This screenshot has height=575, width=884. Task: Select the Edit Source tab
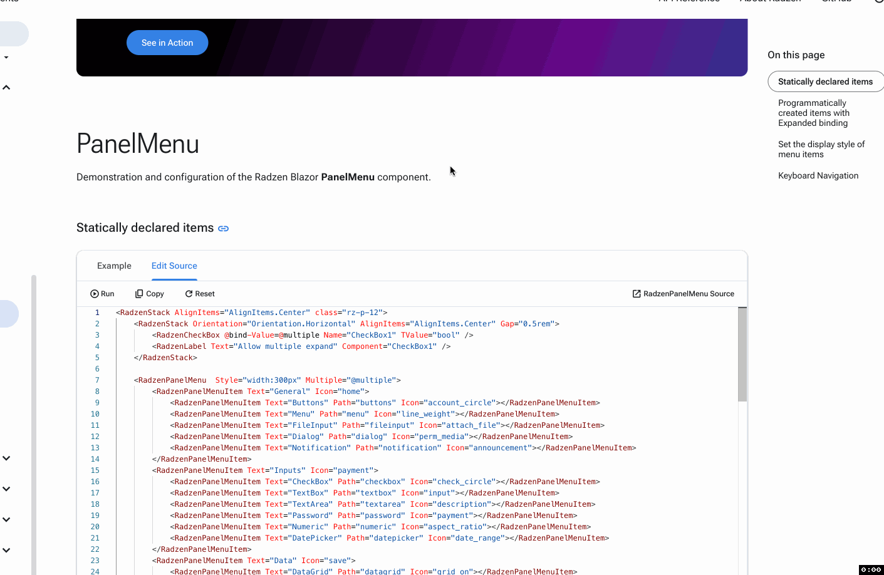[x=174, y=266]
